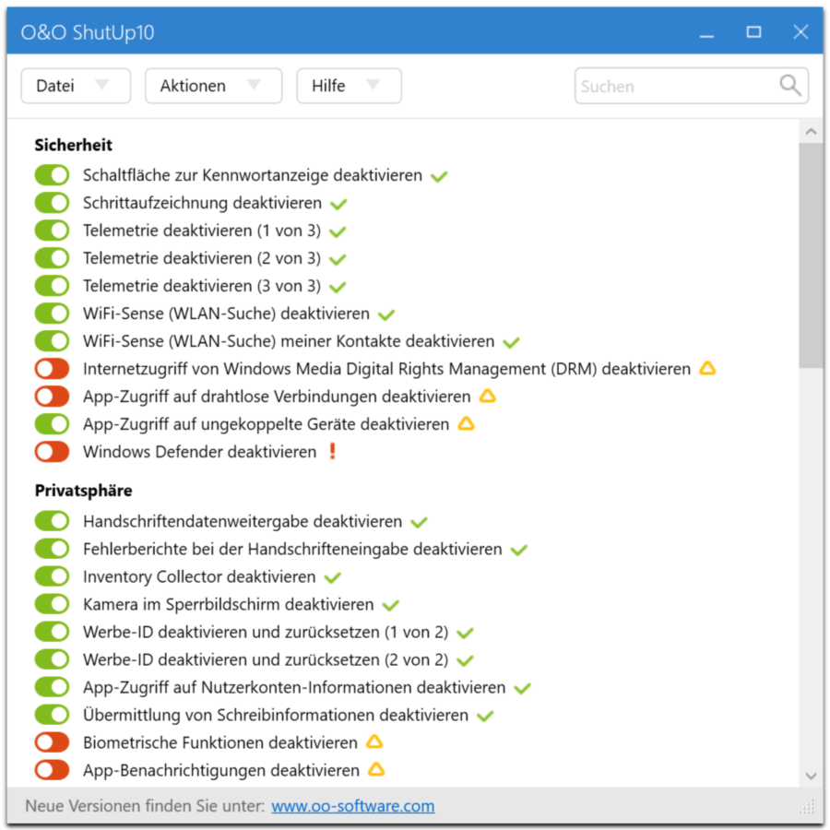Switch off Telemetrie deaktivieren (1 von 3)
This screenshot has height=830, width=830.
pyautogui.click(x=52, y=231)
